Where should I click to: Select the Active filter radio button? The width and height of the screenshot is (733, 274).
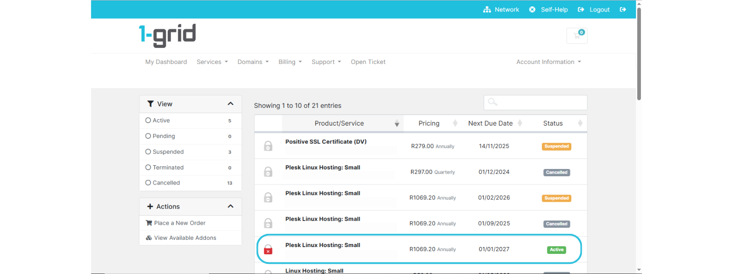tap(148, 121)
